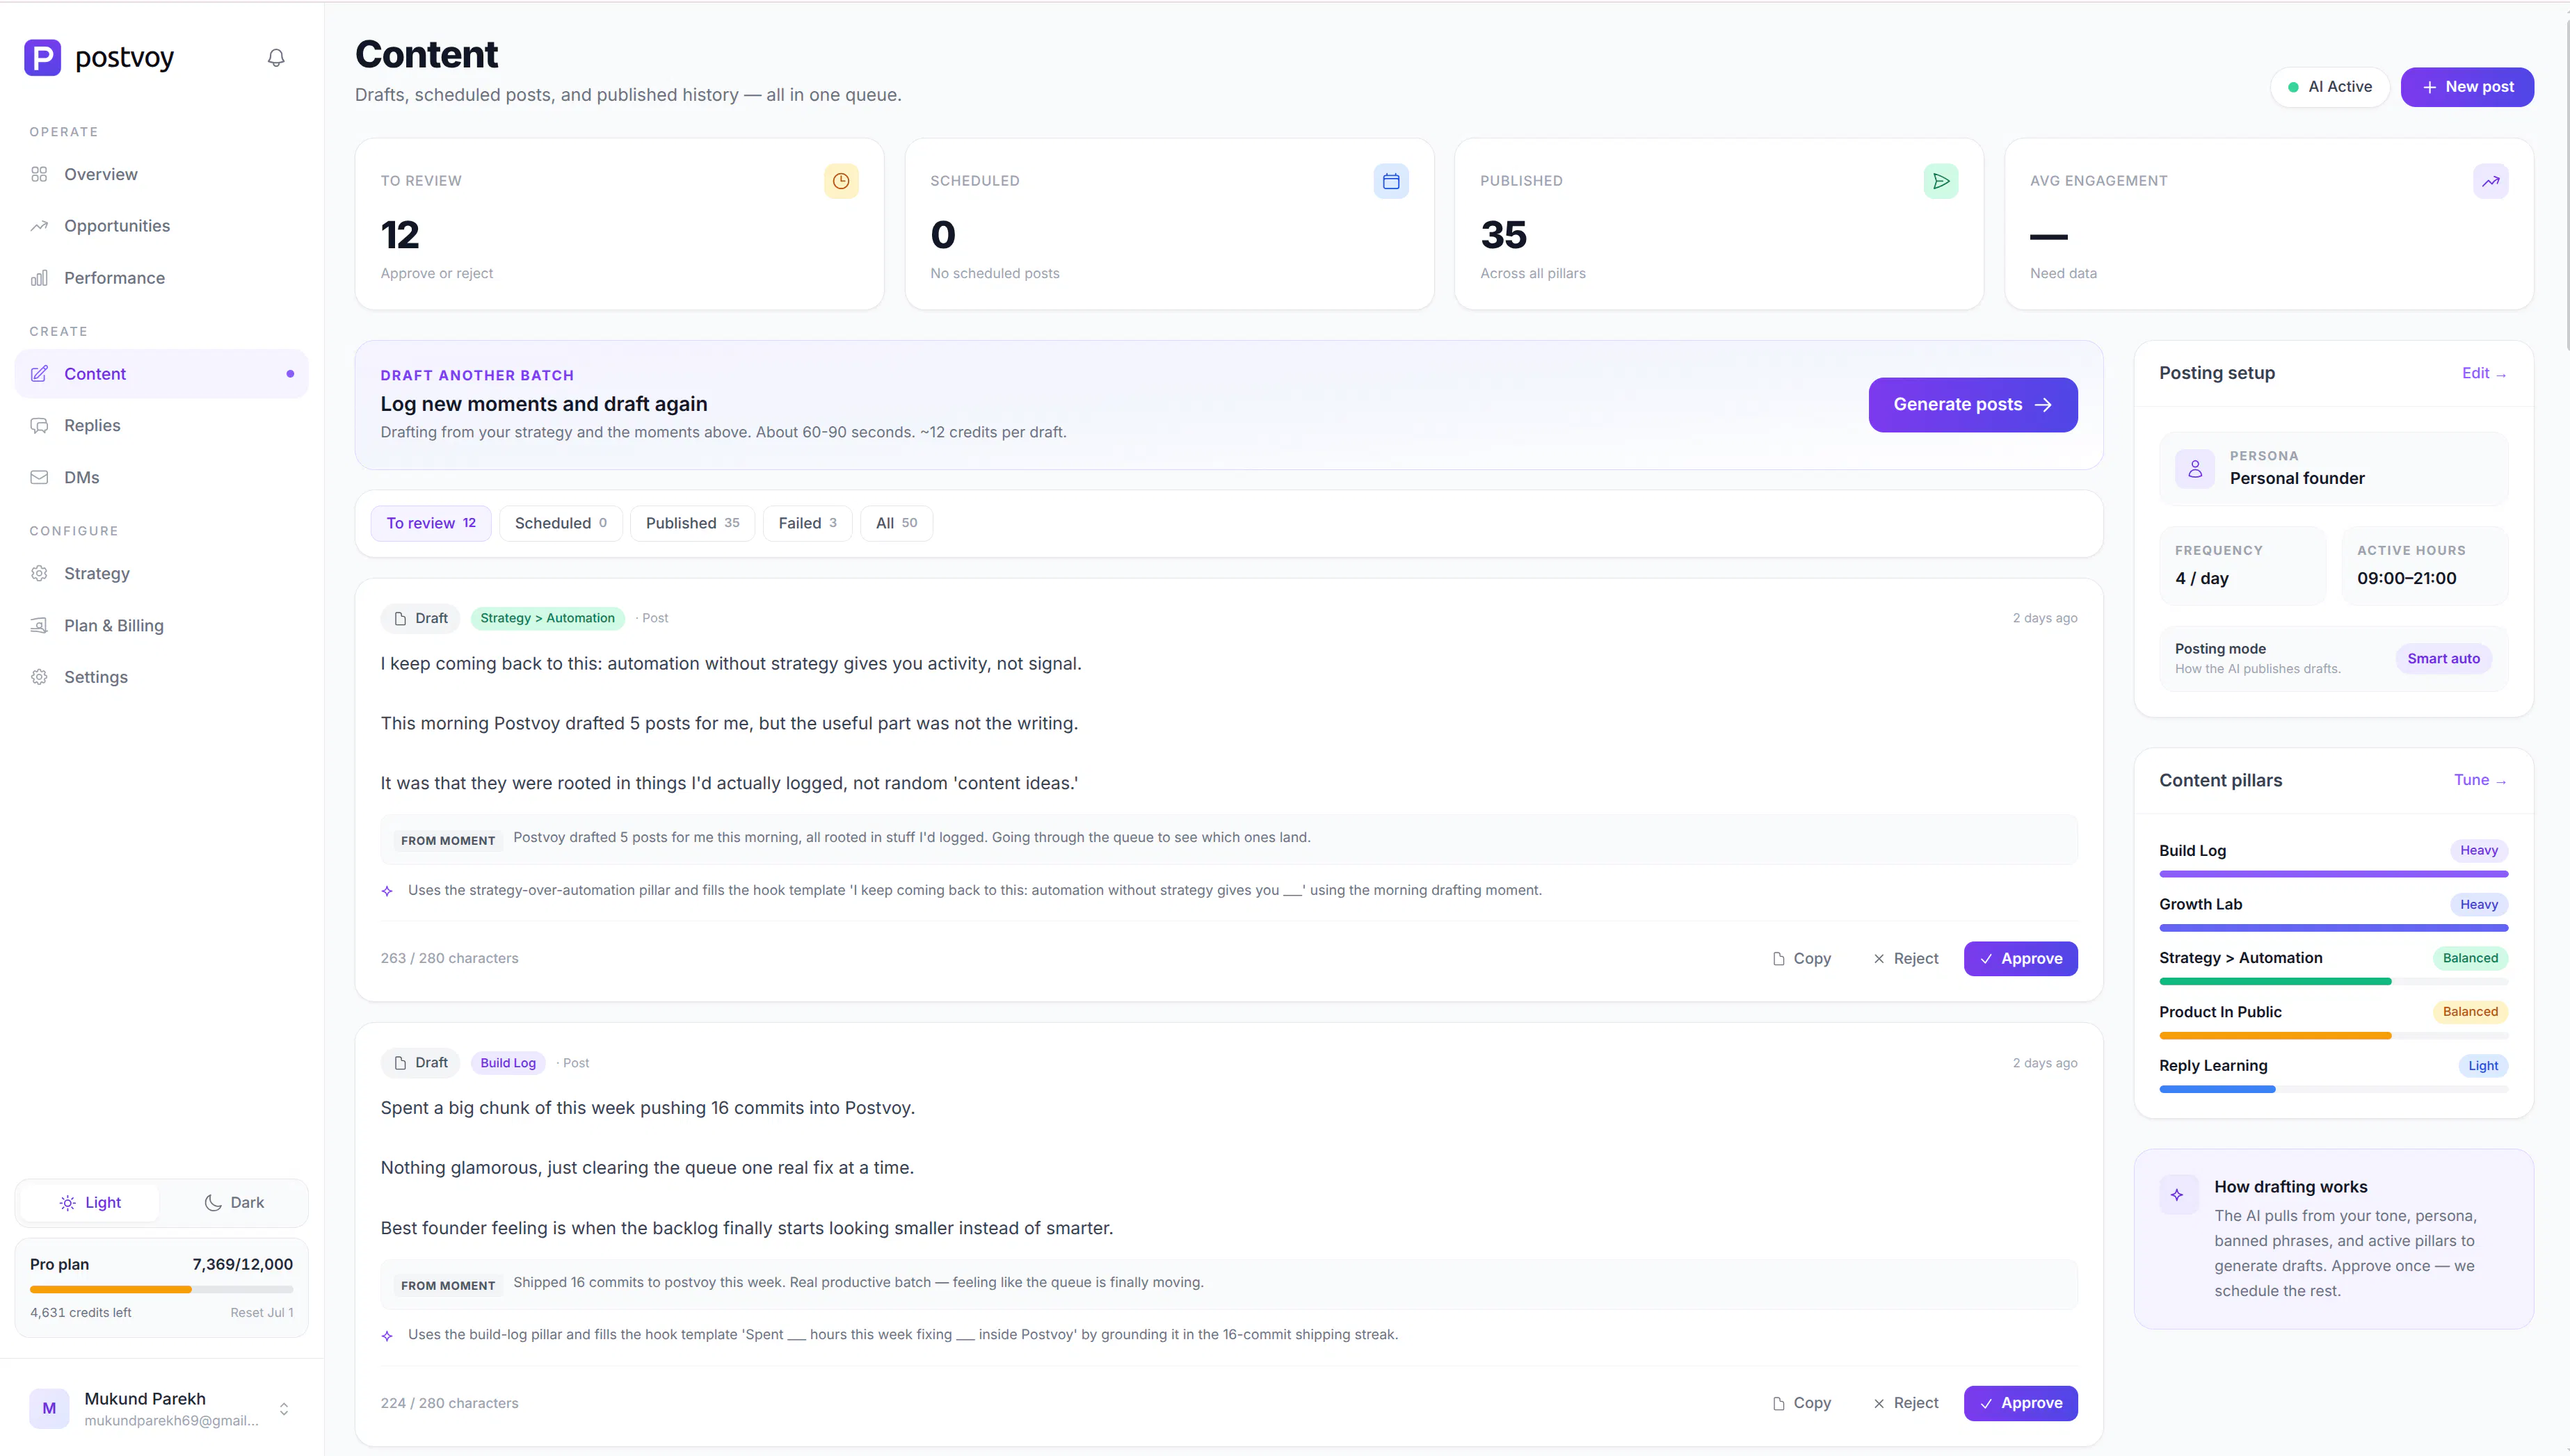Viewport: 2570px width, 1456px height.
Task: Click the Avg Engagement trend icon
Action: click(x=2491, y=181)
